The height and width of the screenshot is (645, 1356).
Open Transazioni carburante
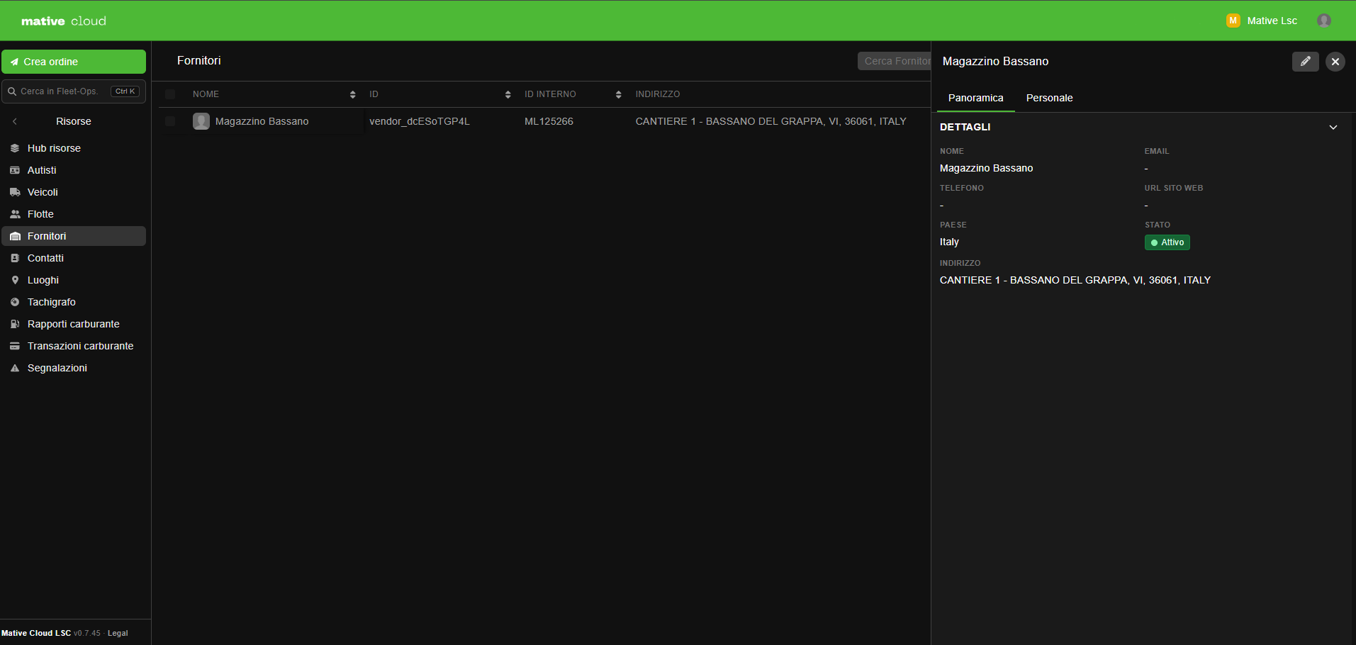74,346
